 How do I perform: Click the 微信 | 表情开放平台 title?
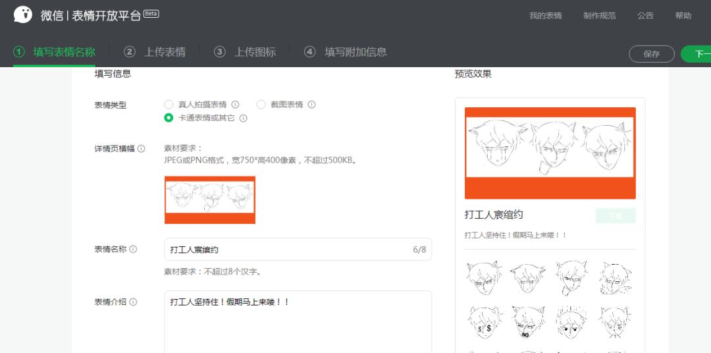[91, 15]
